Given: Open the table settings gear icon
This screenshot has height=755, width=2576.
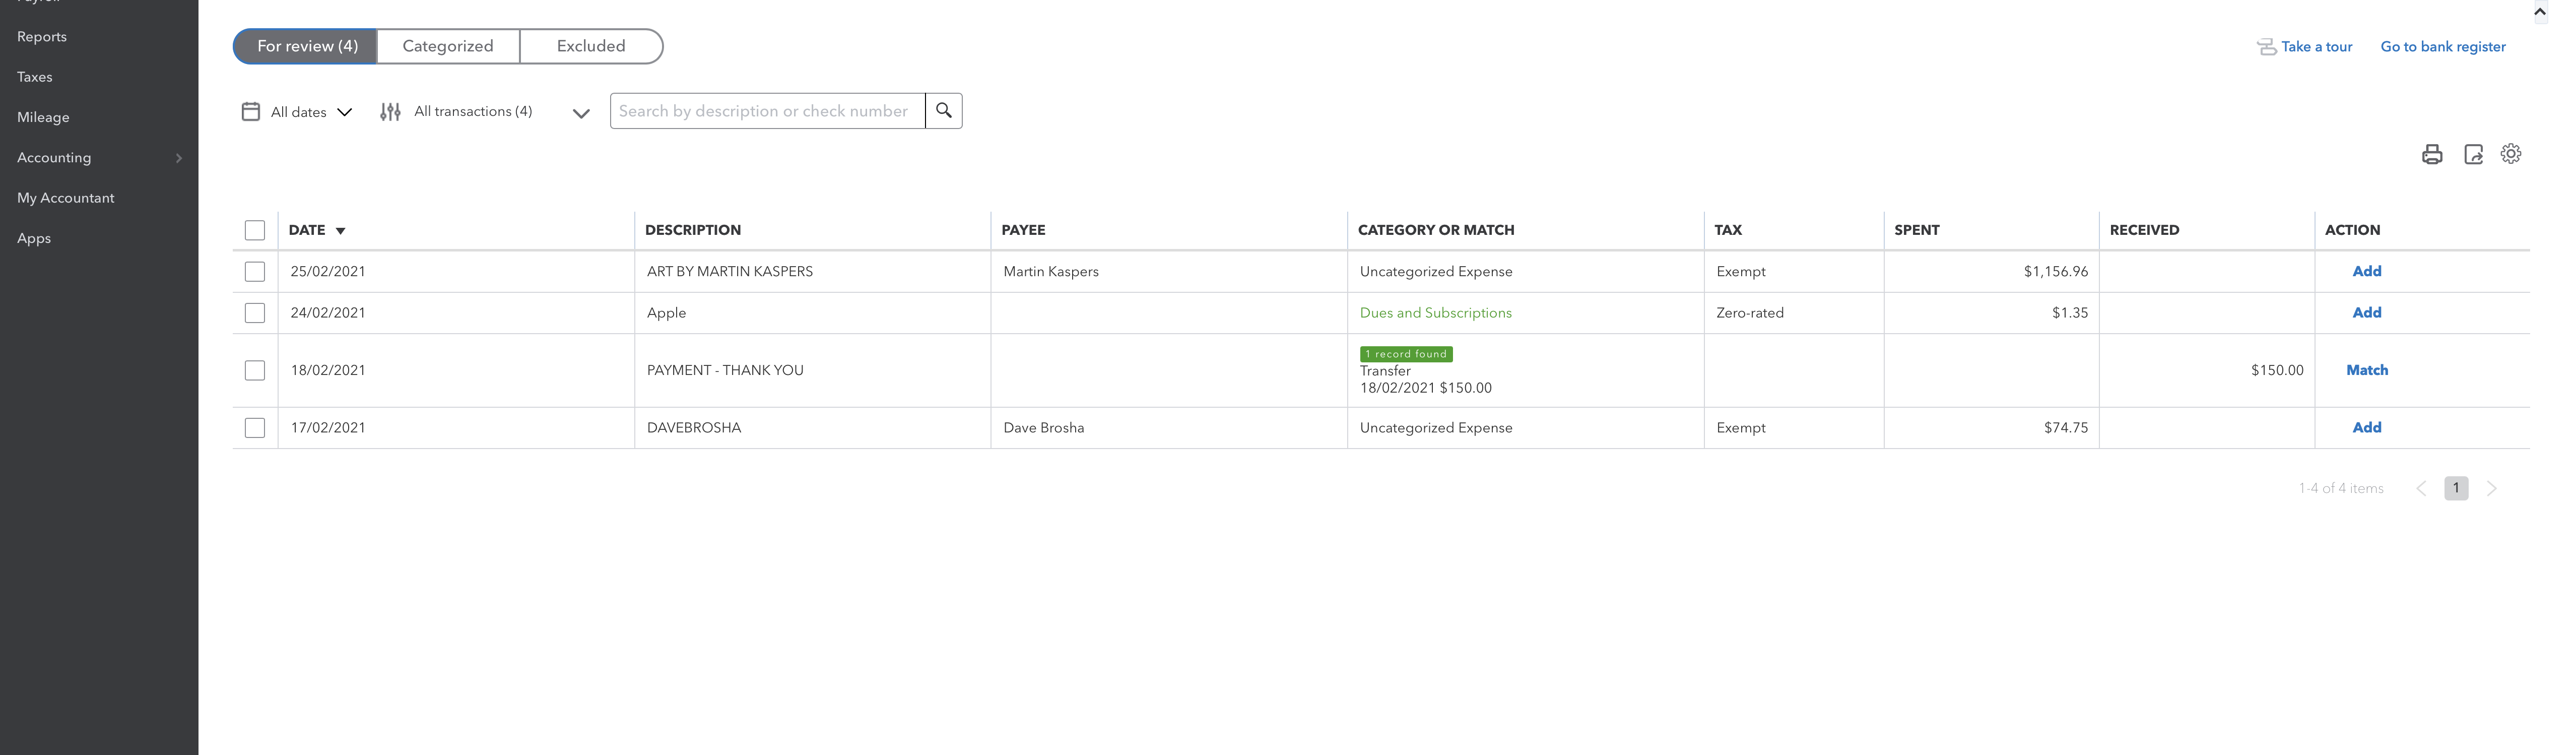Looking at the screenshot, I should pos(2510,154).
